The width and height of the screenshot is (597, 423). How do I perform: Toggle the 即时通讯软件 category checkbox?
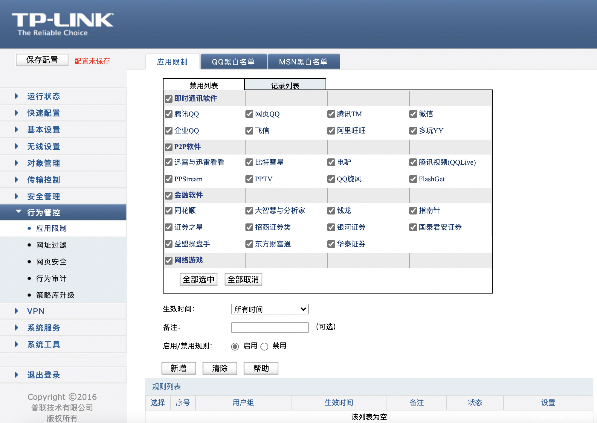pos(169,99)
